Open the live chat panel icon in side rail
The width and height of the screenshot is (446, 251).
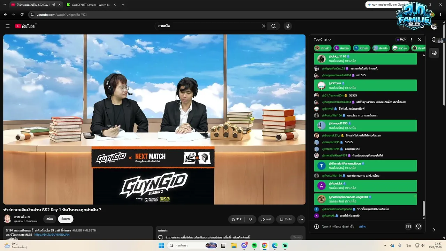[x=434, y=53]
